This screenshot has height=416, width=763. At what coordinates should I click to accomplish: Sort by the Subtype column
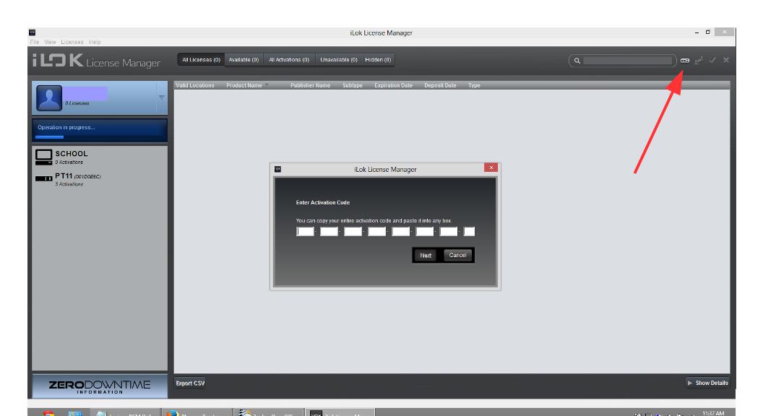(x=353, y=85)
